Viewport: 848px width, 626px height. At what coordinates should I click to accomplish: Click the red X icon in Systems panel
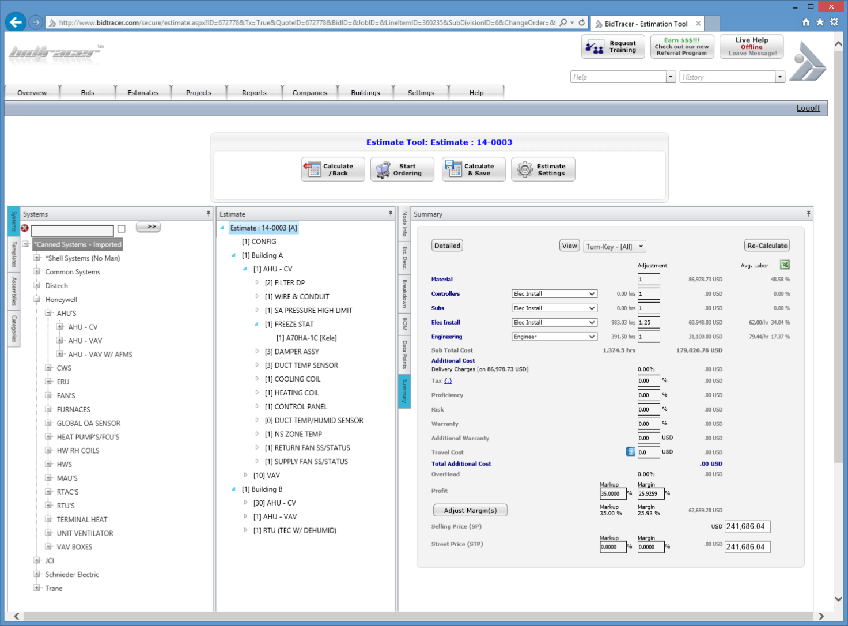click(x=25, y=228)
